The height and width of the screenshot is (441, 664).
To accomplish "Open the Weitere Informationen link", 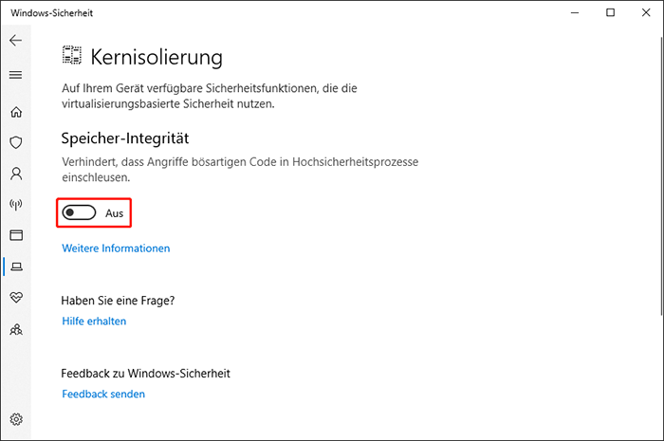I will coord(116,248).
